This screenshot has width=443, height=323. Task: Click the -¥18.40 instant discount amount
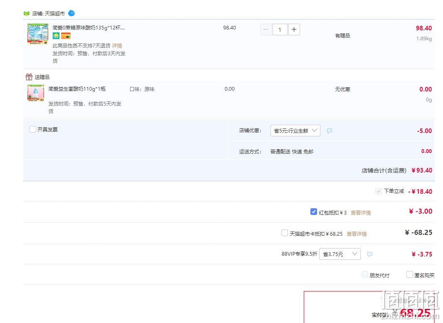click(420, 191)
